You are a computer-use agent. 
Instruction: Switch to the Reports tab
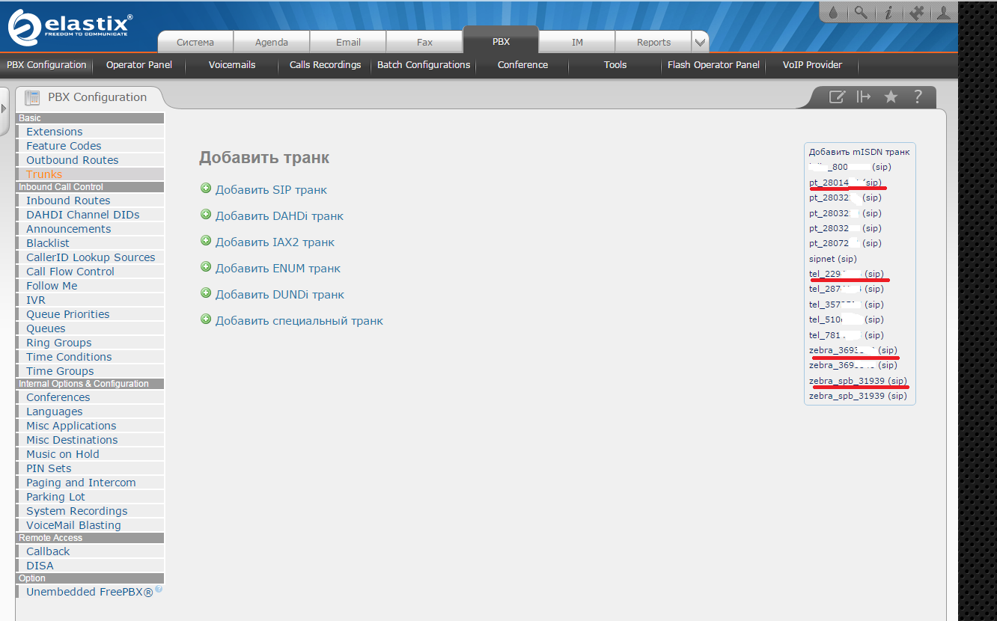[x=653, y=42]
